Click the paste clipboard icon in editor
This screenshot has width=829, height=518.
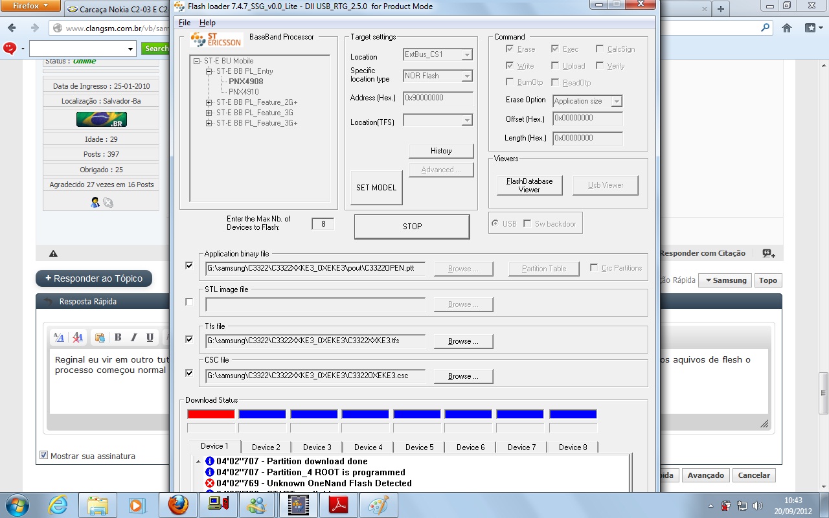click(100, 337)
